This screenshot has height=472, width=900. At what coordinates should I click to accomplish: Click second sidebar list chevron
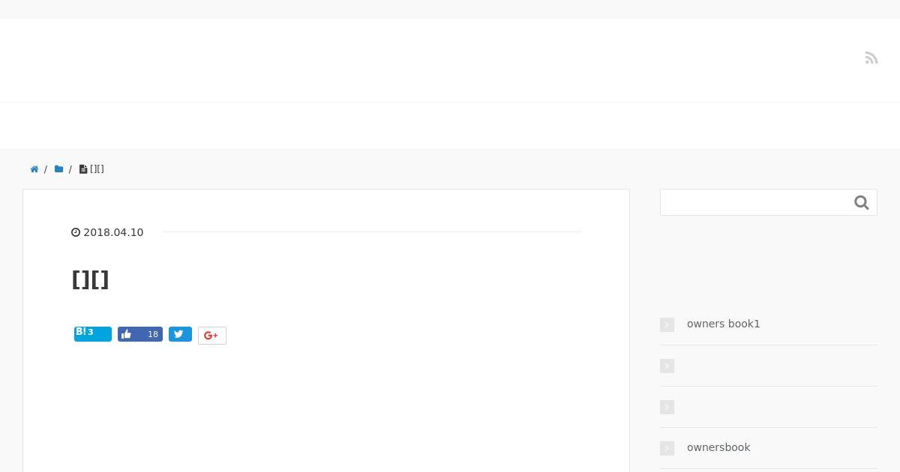pos(667,366)
